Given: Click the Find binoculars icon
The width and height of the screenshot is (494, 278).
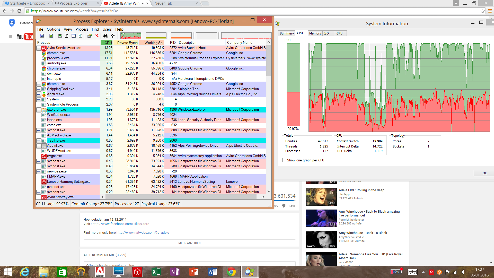Looking at the screenshot, I should [x=105, y=36].
